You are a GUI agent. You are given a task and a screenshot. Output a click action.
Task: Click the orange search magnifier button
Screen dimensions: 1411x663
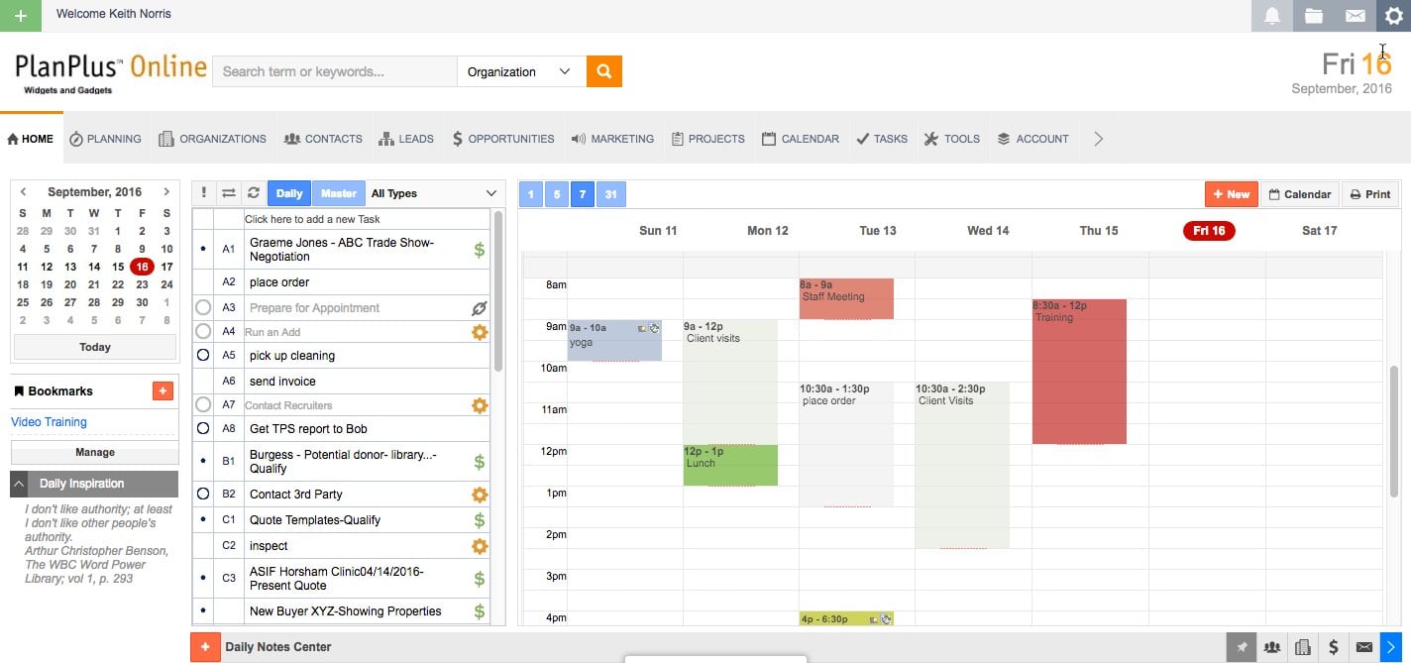click(603, 71)
